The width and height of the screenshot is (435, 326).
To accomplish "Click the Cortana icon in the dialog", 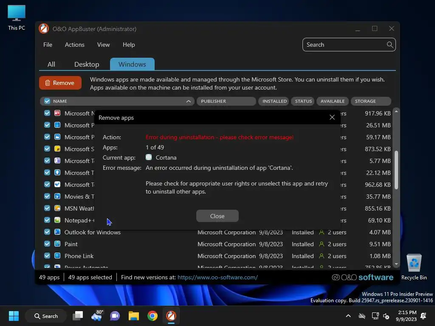I will pos(149,157).
